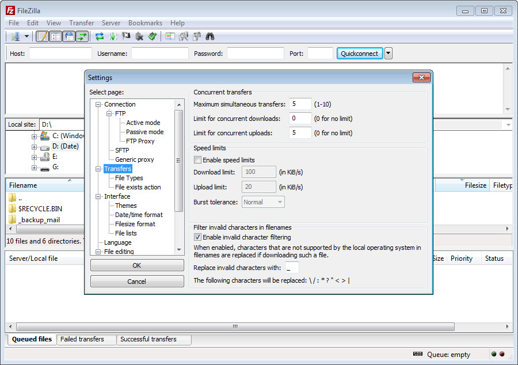Toggle processing of the transfer queue
This screenshot has width=518, height=365.
(113, 36)
